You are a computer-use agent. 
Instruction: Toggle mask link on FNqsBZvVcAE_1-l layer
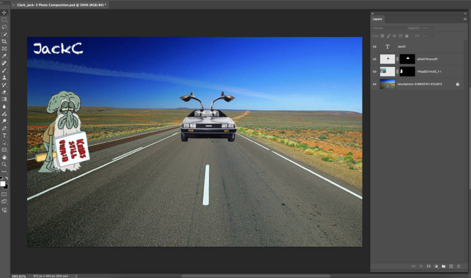[397, 71]
